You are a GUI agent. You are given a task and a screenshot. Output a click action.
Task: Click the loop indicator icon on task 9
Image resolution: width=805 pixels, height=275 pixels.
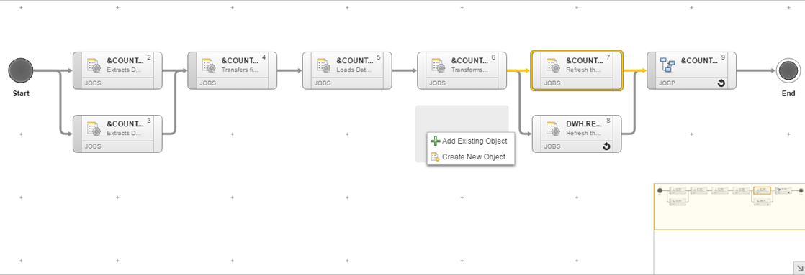(x=721, y=83)
